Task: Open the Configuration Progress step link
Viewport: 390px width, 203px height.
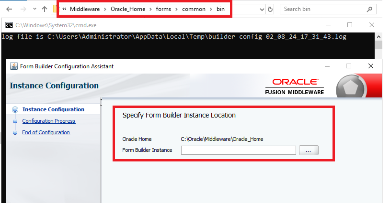Action: 48,121
